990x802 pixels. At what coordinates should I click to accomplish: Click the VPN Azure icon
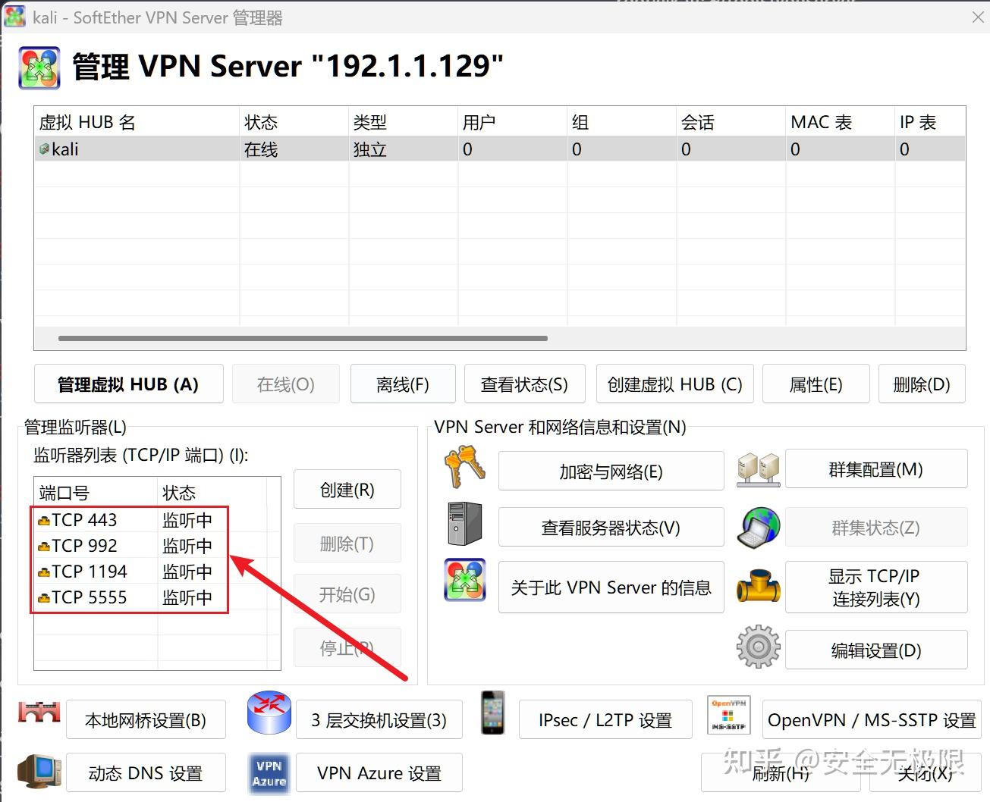pyautogui.click(x=269, y=772)
